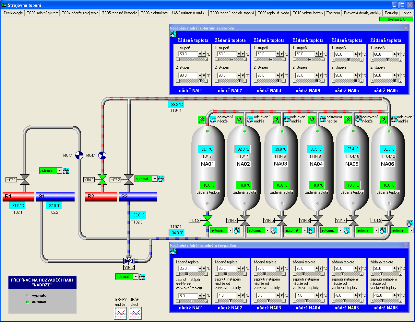The width and height of the screenshot is (415, 322).
Task: Click hand icon in solar heating panel header
Action: [173, 34]
